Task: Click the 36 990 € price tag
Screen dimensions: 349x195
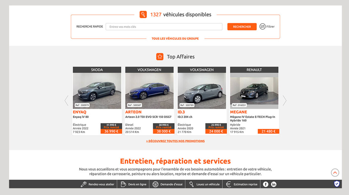Action: pos(111,131)
